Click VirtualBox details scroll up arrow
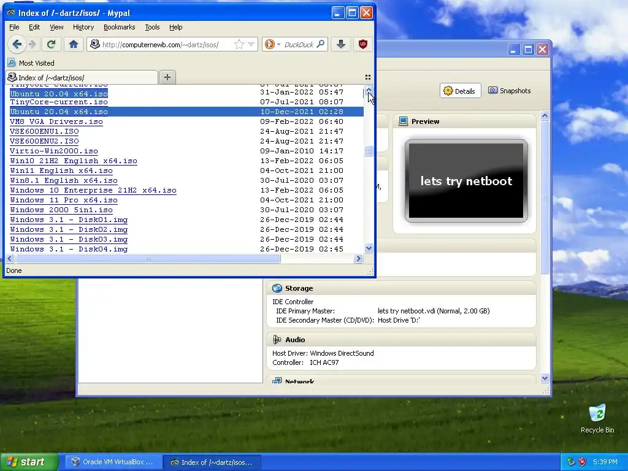The image size is (628, 471). 545,116
